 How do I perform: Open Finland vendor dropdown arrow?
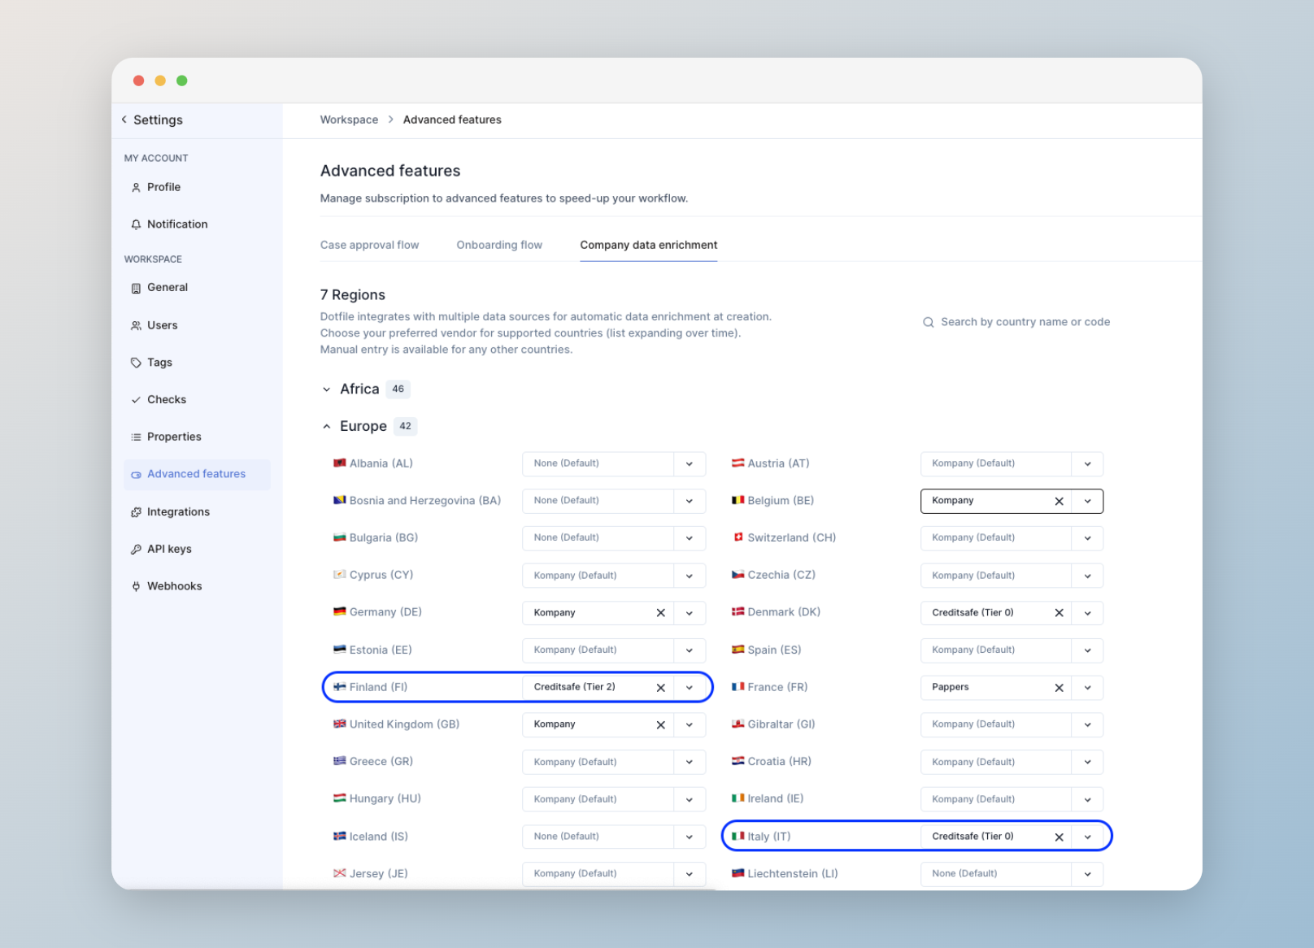(x=690, y=688)
